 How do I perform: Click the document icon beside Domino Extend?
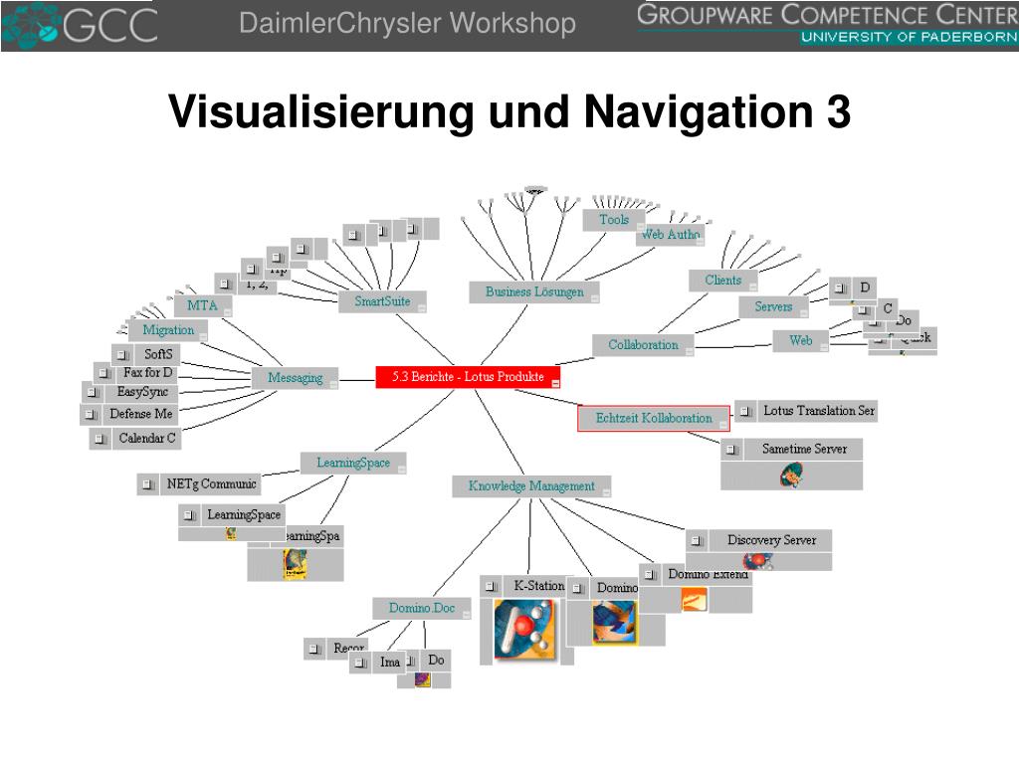[651, 574]
